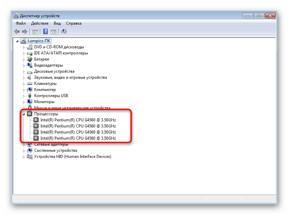The height and width of the screenshot is (215, 288).
Task: Click the Back arrow in the toolbar
Action: pyautogui.click(x=17, y=32)
